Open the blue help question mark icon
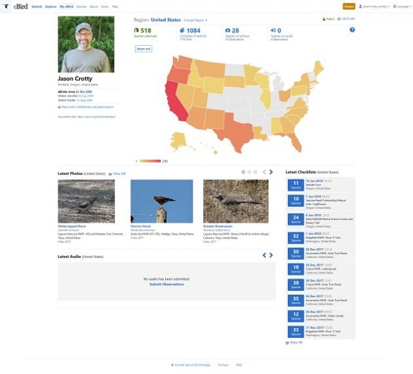This screenshot has height=374, width=413. click(352, 29)
